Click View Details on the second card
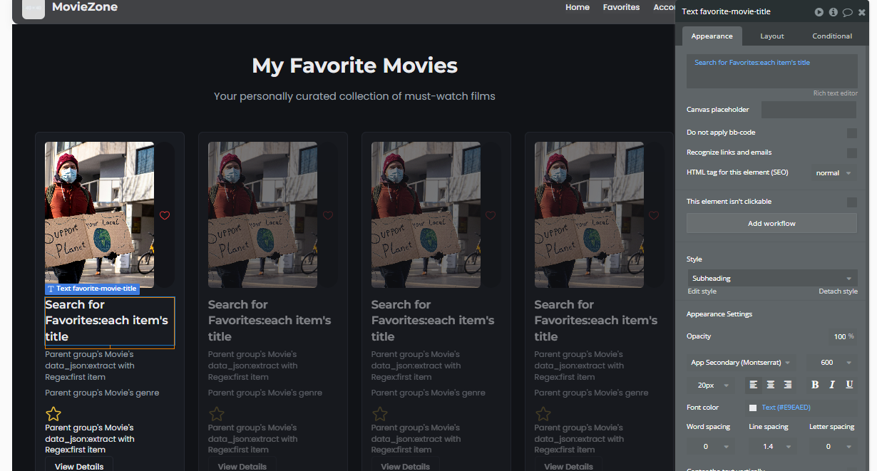This screenshot has width=877, height=471. tap(242, 465)
